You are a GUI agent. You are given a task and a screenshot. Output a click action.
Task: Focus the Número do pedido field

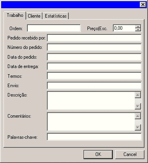[x=94, y=47]
